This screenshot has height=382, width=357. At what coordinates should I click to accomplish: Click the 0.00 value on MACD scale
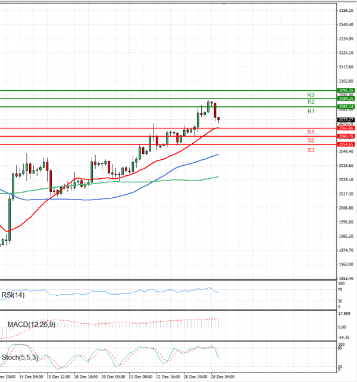click(342, 327)
